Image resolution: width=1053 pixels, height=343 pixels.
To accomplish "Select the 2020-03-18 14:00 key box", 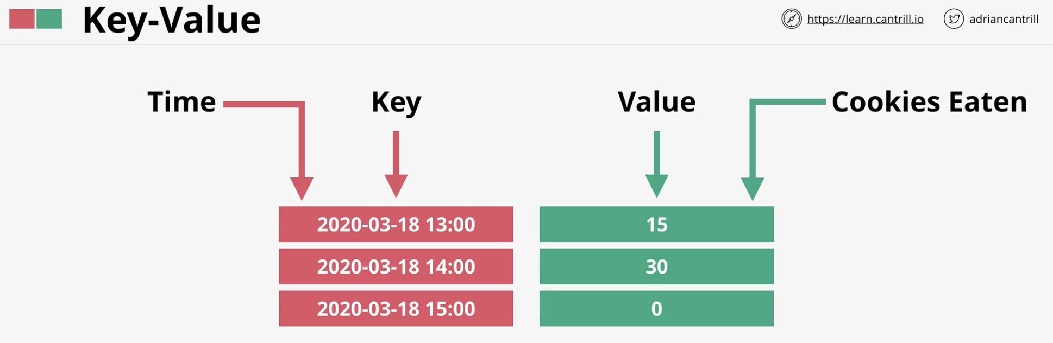I will pyautogui.click(x=396, y=266).
